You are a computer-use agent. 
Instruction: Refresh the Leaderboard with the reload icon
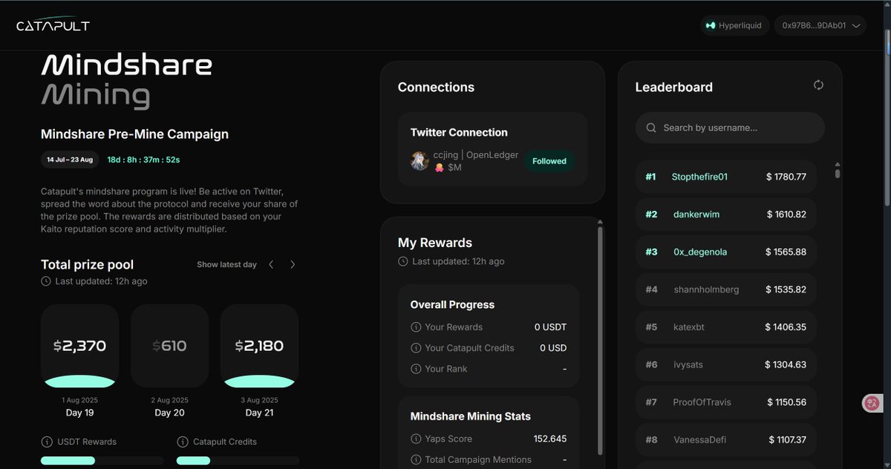(818, 85)
